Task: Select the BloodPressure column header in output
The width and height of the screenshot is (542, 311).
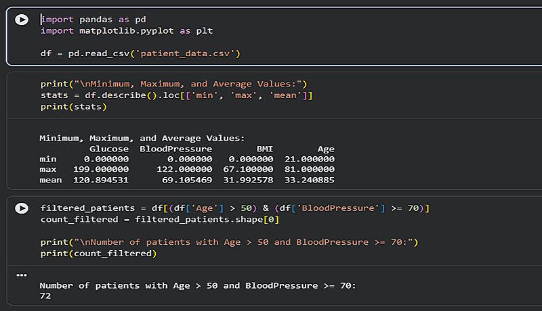Action: point(175,149)
